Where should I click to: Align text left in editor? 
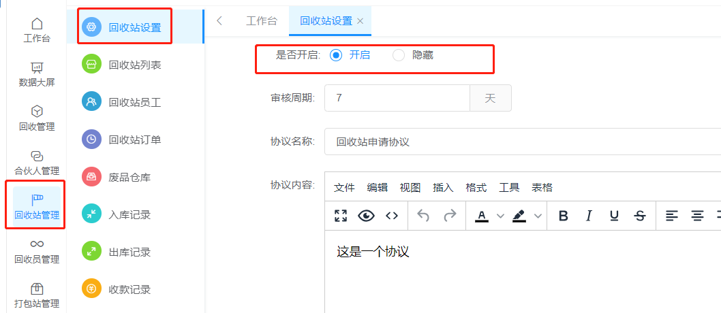click(672, 216)
